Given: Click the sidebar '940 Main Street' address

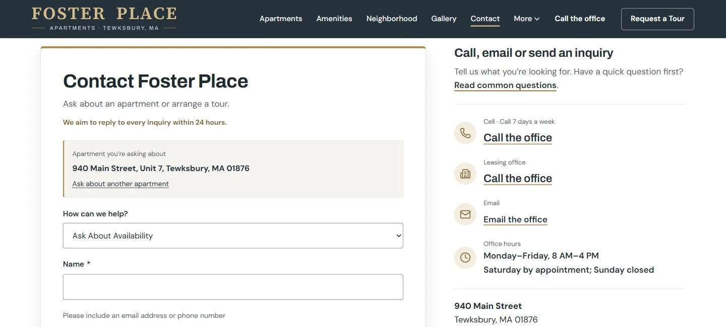Looking at the screenshot, I should [488, 306].
